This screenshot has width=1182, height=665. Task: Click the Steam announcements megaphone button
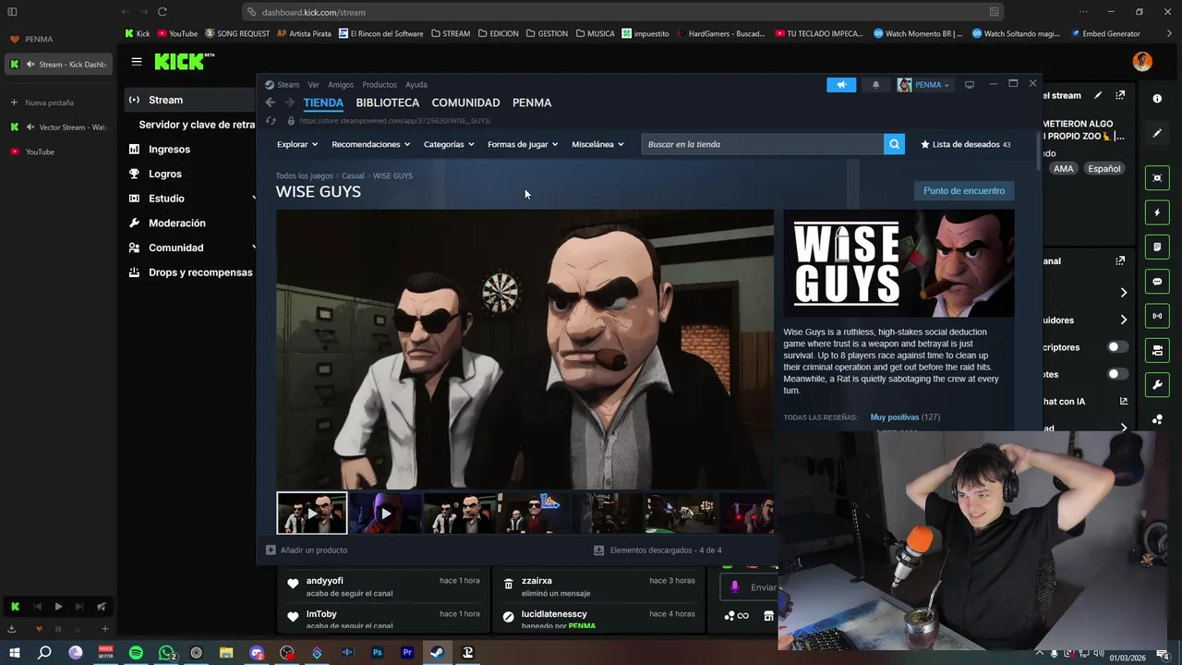click(x=841, y=85)
